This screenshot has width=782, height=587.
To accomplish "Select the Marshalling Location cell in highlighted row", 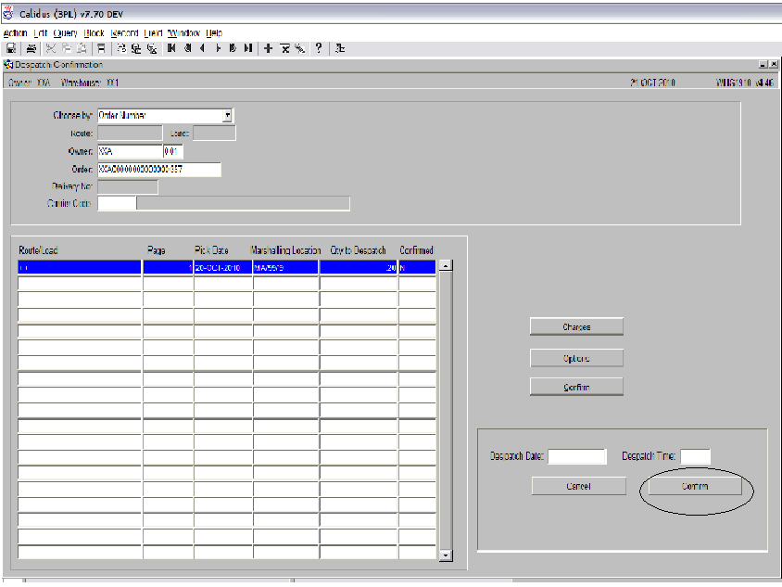I will [285, 268].
